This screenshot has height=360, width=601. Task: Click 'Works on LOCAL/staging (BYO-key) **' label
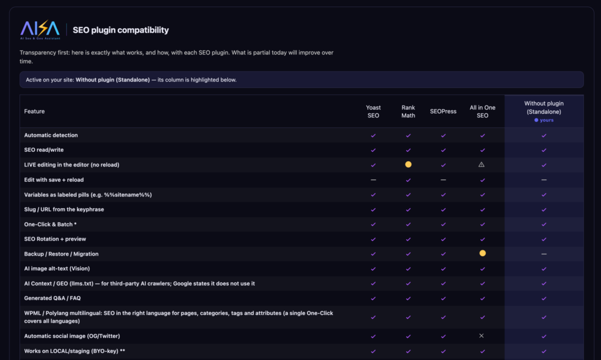coord(75,351)
